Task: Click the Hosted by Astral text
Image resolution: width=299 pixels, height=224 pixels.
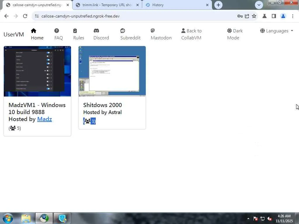Action: point(102,112)
